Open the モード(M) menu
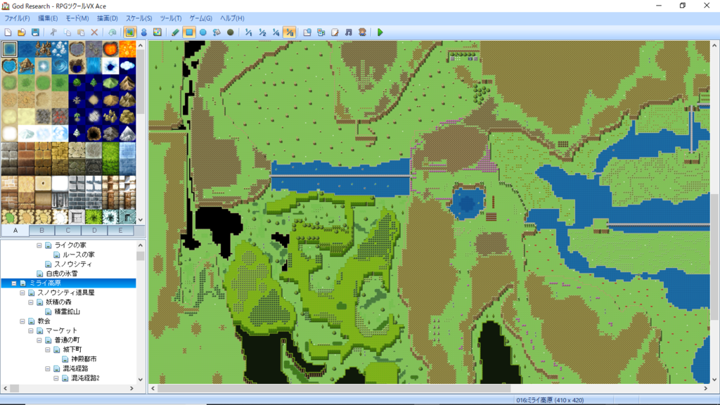Viewport: 720px width, 405px height. tap(77, 18)
